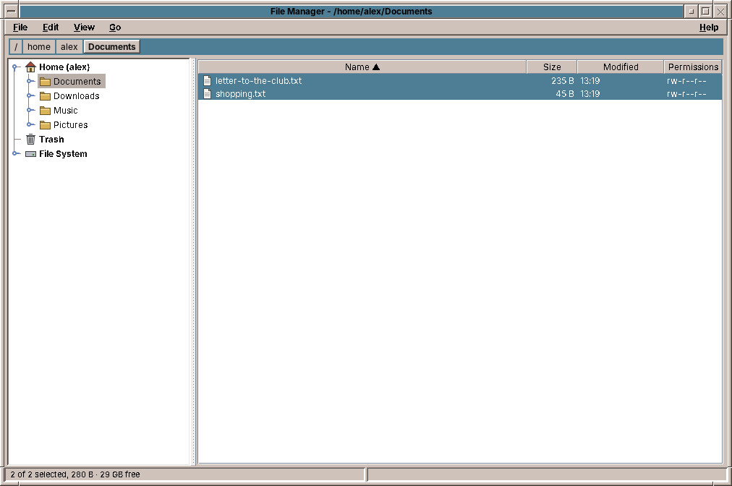The image size is (732, 486).
Task: Select Downloads label in the tree
Action: (x=77, y=95)
